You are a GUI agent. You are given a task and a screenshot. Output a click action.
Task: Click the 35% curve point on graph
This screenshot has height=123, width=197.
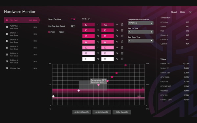tap(78, 91)
